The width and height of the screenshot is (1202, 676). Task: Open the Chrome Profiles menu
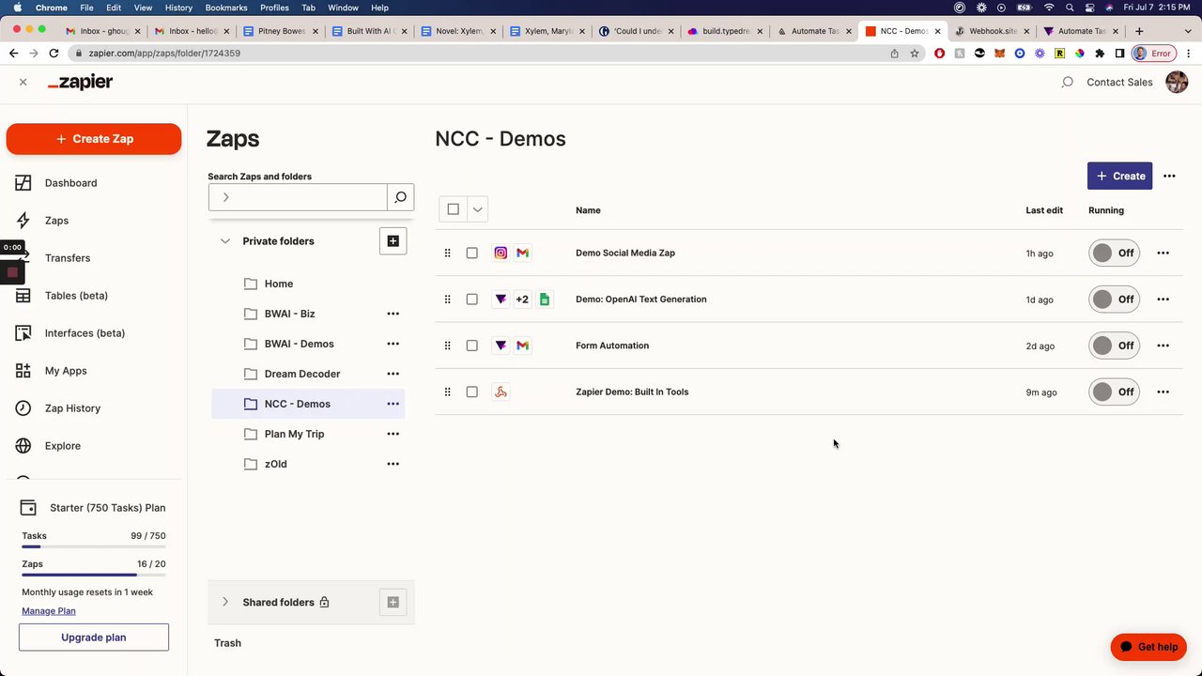coord(274,8)
